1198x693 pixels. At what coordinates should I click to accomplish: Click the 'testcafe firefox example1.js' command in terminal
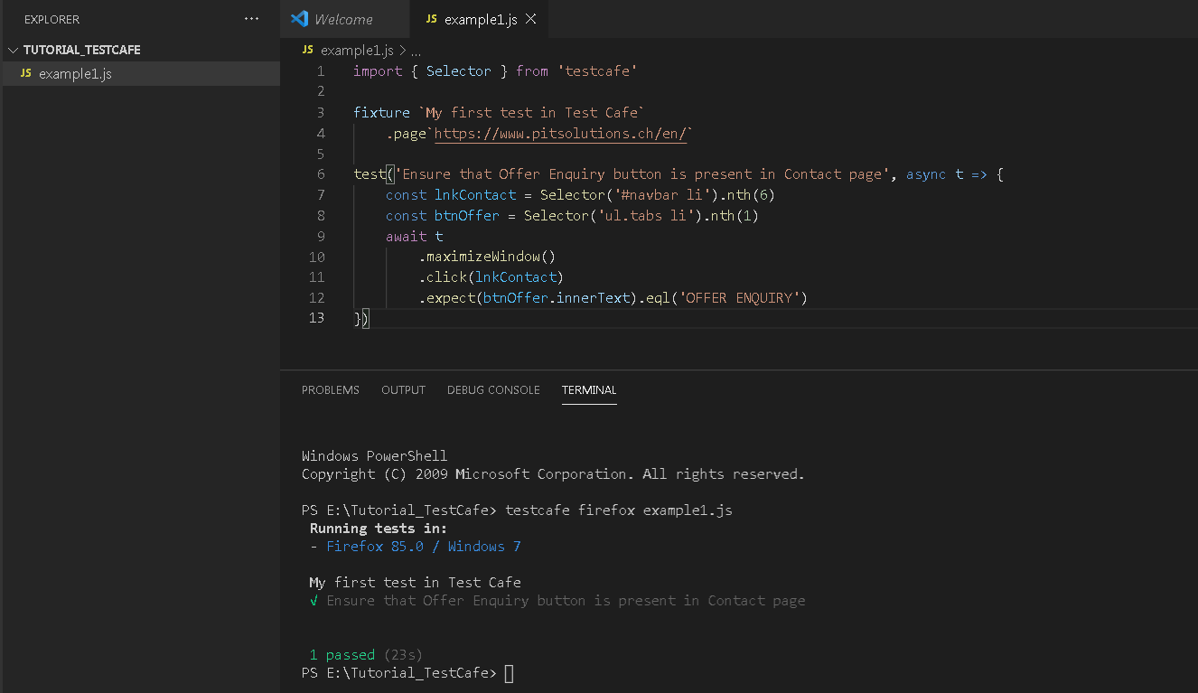coord(619,510)
